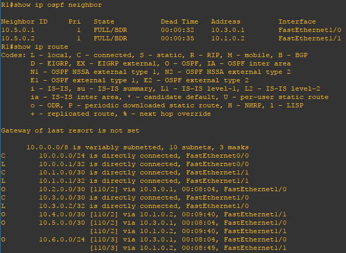Click 'Gateway of last resort is not set'

[70, 130]
